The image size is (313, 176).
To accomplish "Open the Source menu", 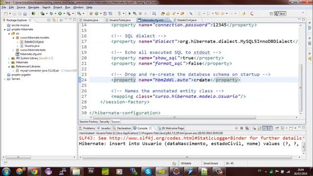I will click(x=21, y=7).
